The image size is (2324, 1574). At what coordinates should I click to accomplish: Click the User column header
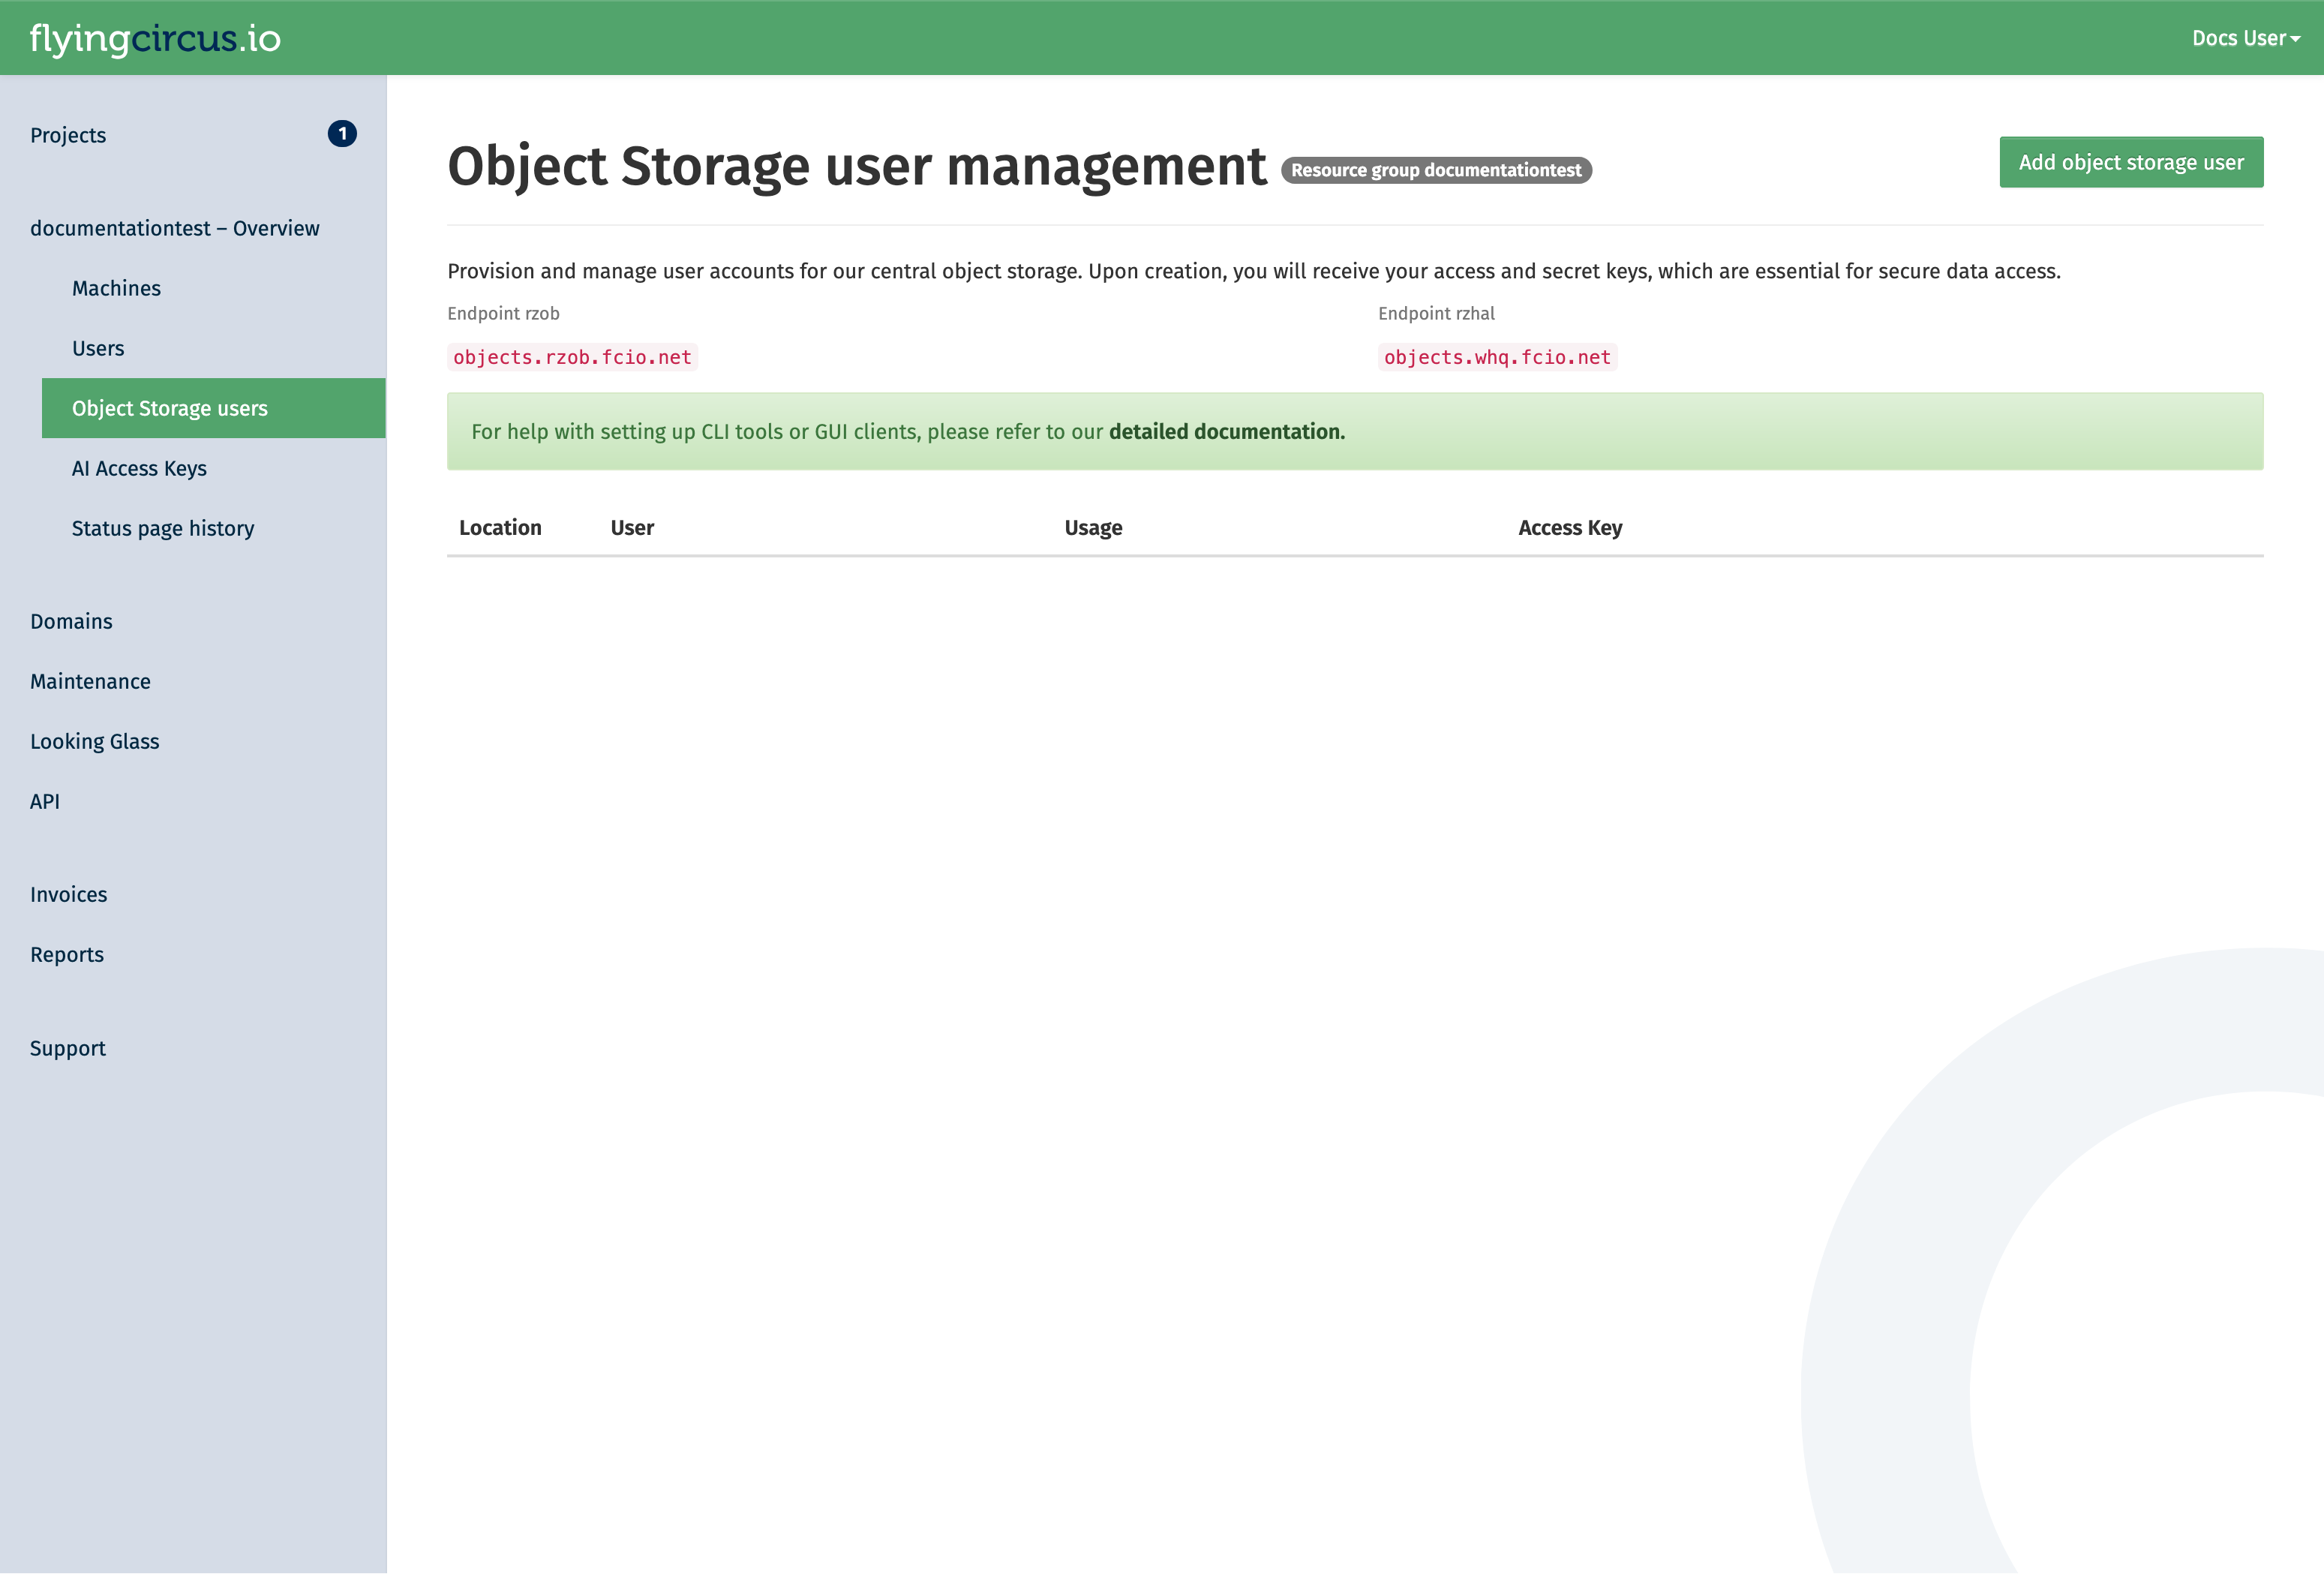tap(632, 527)
